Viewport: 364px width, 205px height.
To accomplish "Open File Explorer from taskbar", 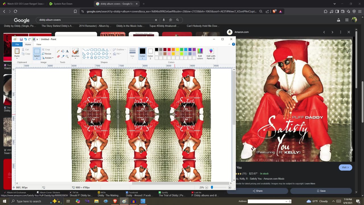I will 96,201.
